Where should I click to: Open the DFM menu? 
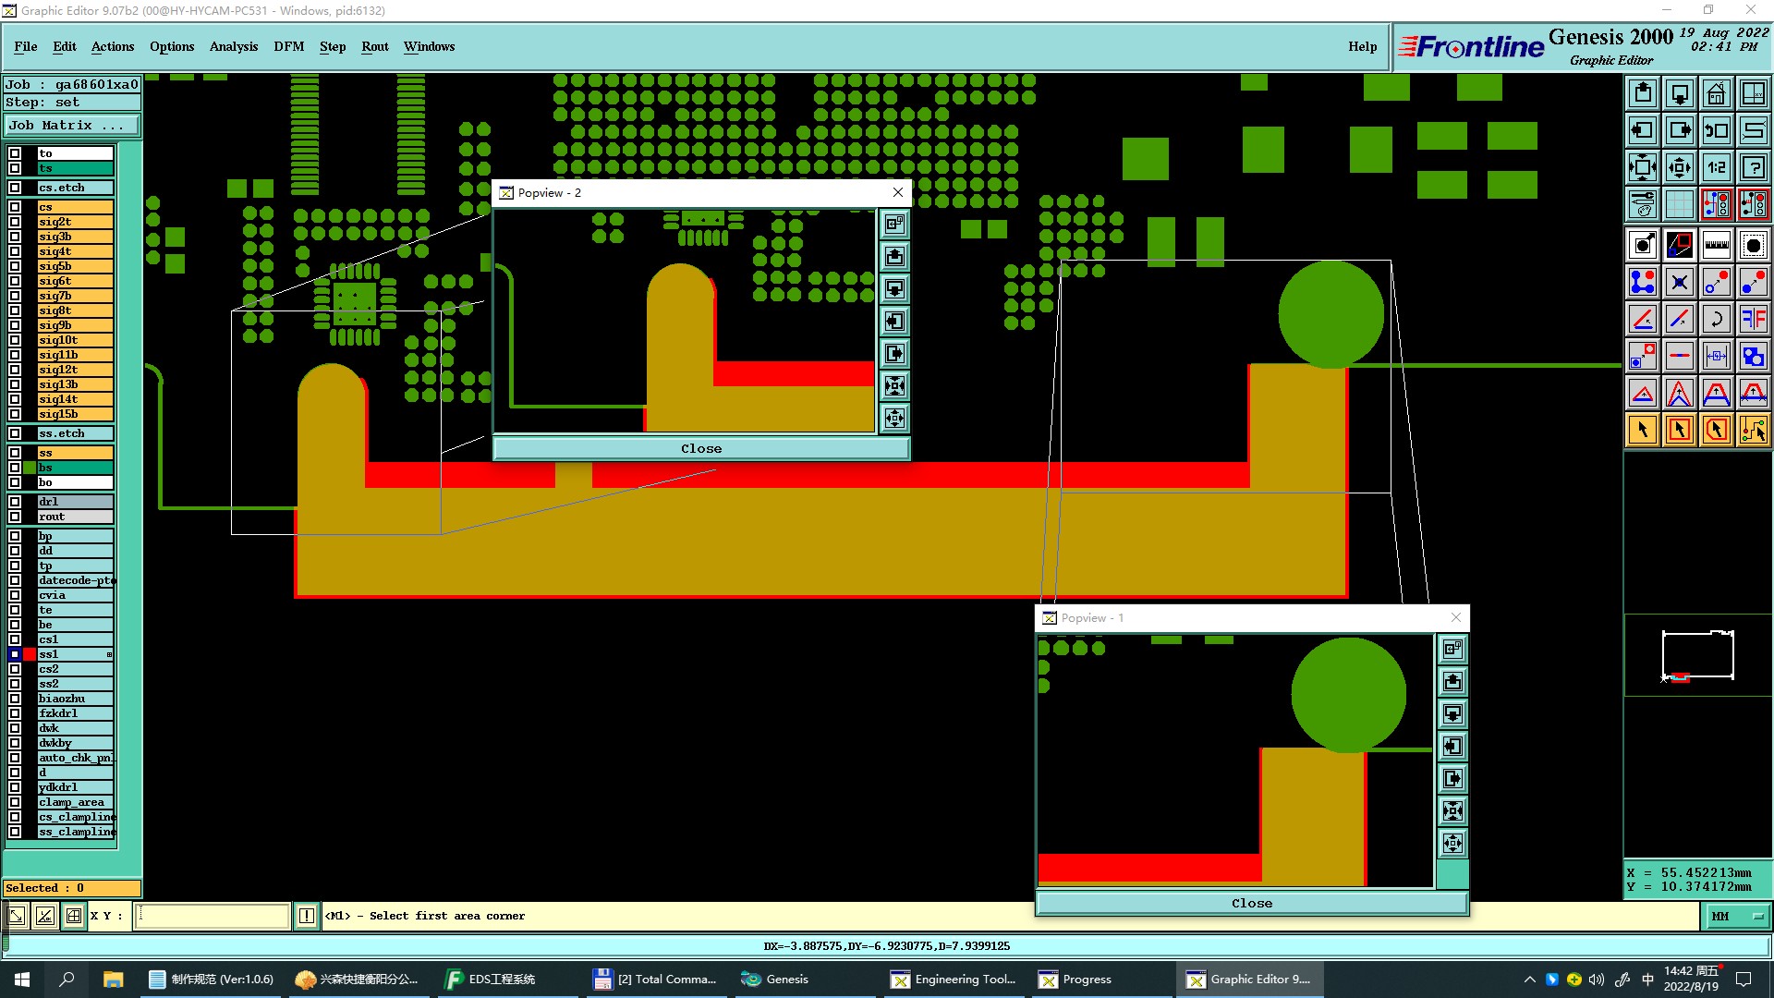288,46
